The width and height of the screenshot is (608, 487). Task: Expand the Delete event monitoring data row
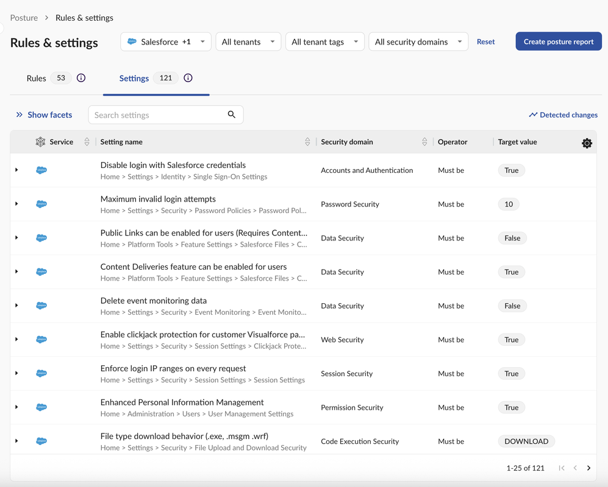pos(16,306)
